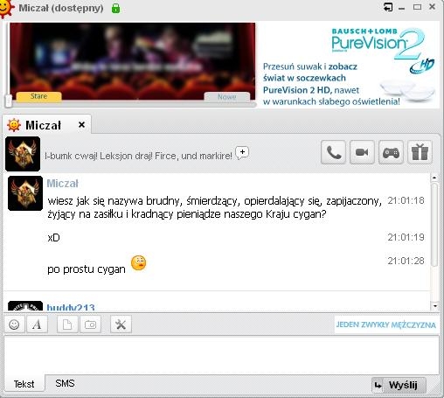Expand the status description plus bubble
The image size is (444, 398).
242,152
